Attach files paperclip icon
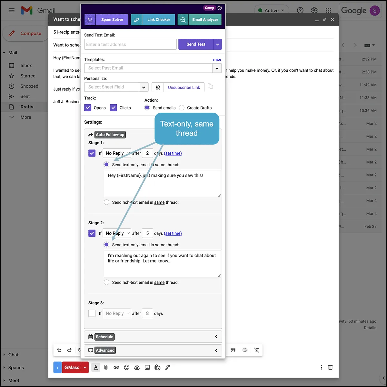Viewport: 387px width, 387px height. point(106,367)
